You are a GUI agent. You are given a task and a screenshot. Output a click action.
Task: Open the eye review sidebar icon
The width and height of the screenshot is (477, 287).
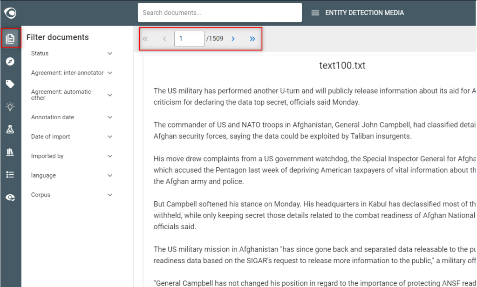pyautogui.click(x=10, y=198)
